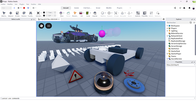Choose the Échelle scale tool
The image size is (196, 103).
[17, 14]
